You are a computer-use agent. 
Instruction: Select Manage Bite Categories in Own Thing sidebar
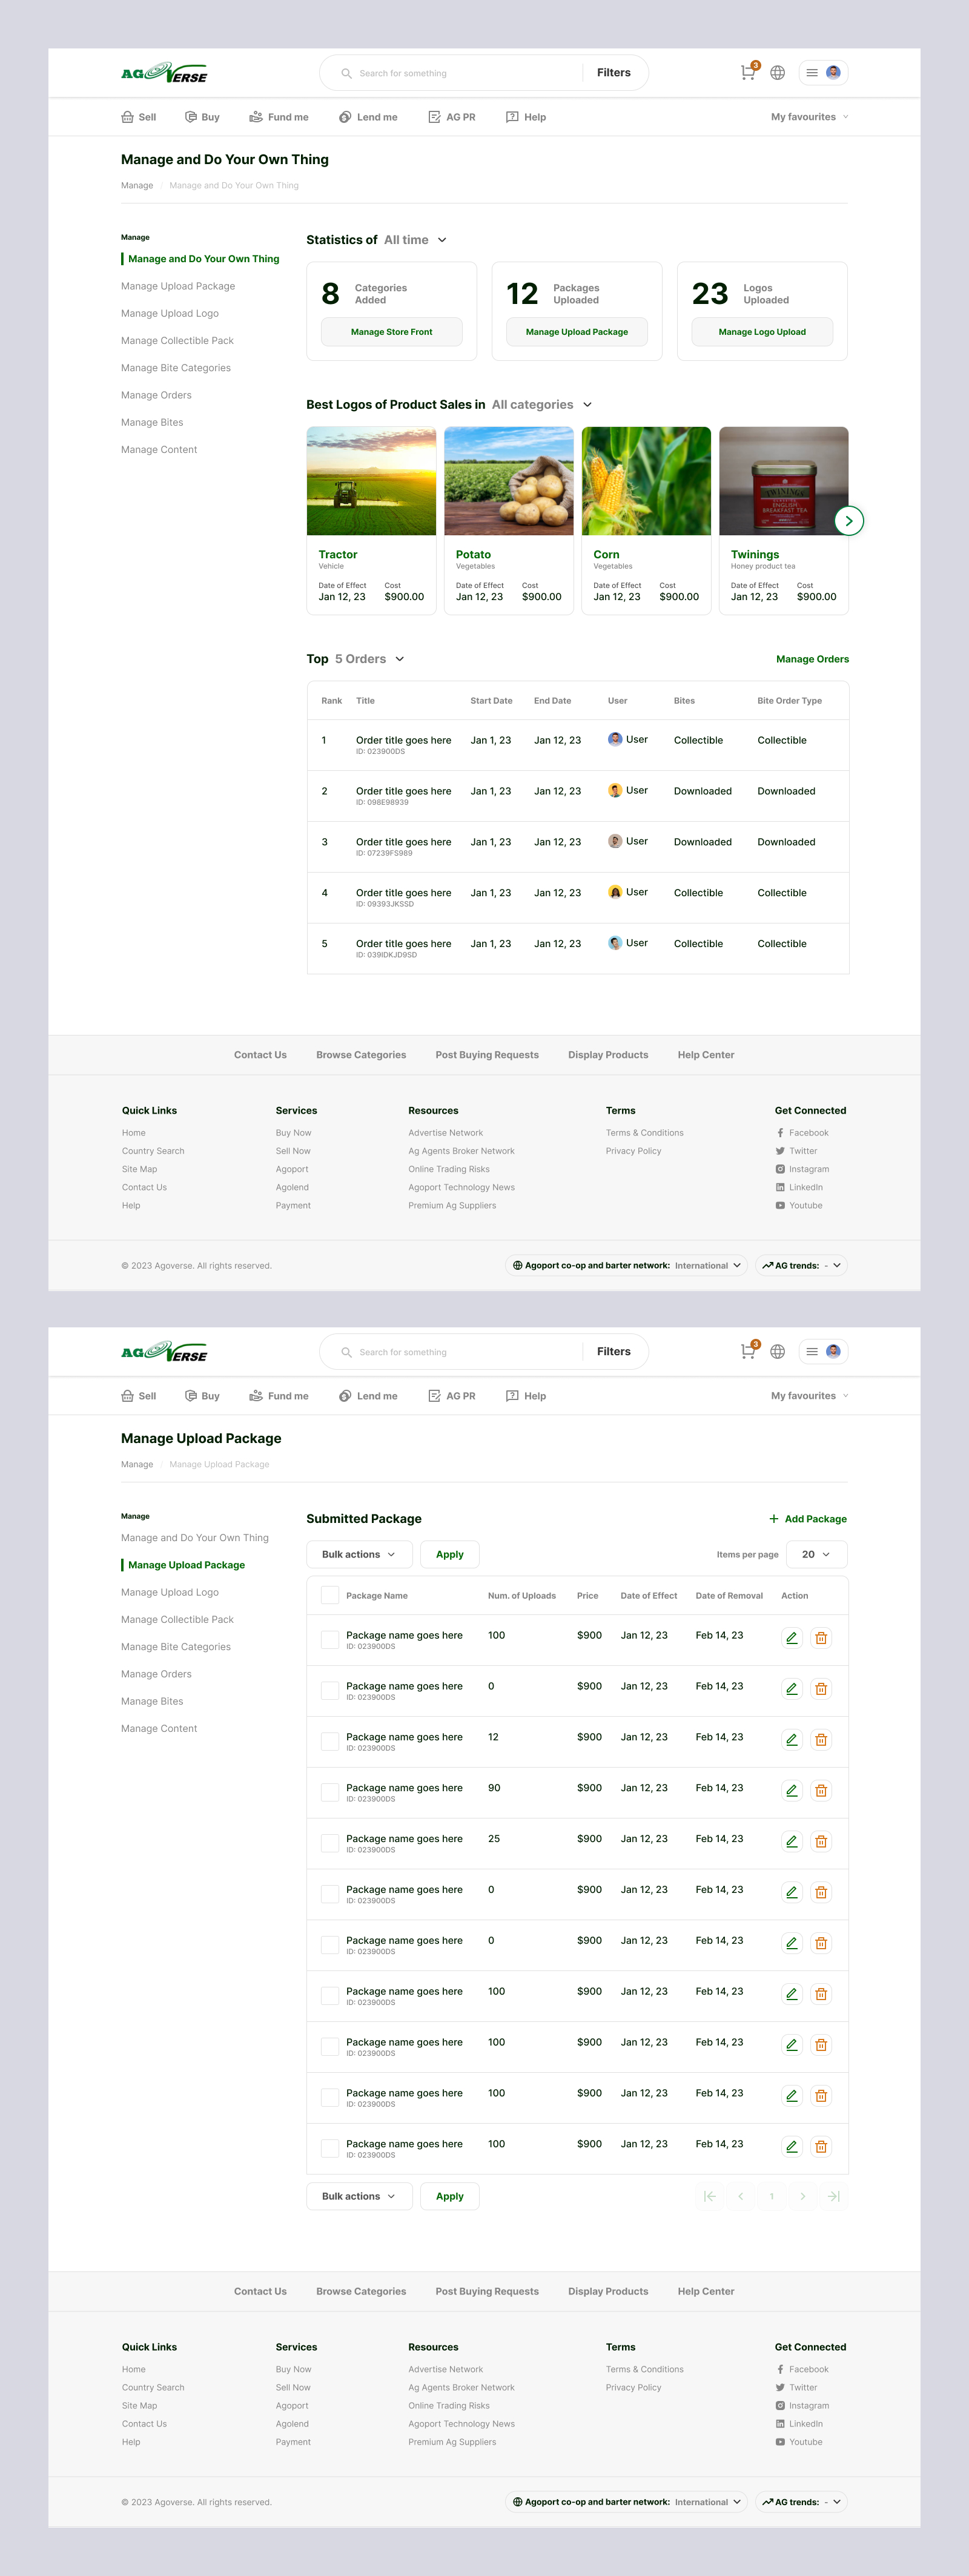pyautogui.click(x=176, y=368)
